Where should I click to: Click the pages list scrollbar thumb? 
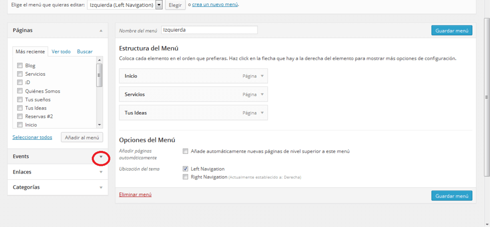[99, 75]
